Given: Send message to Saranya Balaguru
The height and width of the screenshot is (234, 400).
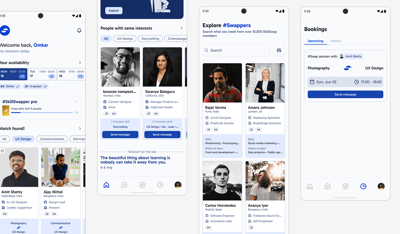Looking at the screenshot, I should pos(162,135).
